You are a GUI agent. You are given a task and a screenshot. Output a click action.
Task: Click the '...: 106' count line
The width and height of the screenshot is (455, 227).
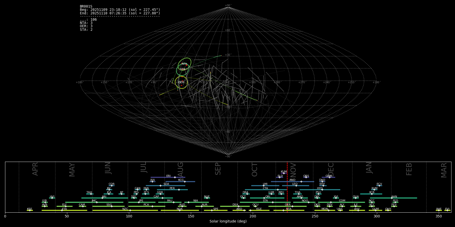click(88, 20)
